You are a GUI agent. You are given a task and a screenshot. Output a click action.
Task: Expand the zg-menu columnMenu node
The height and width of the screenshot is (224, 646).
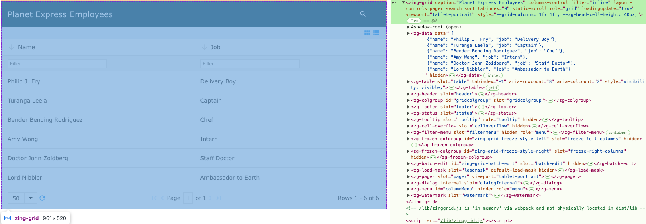click(409, 189)
